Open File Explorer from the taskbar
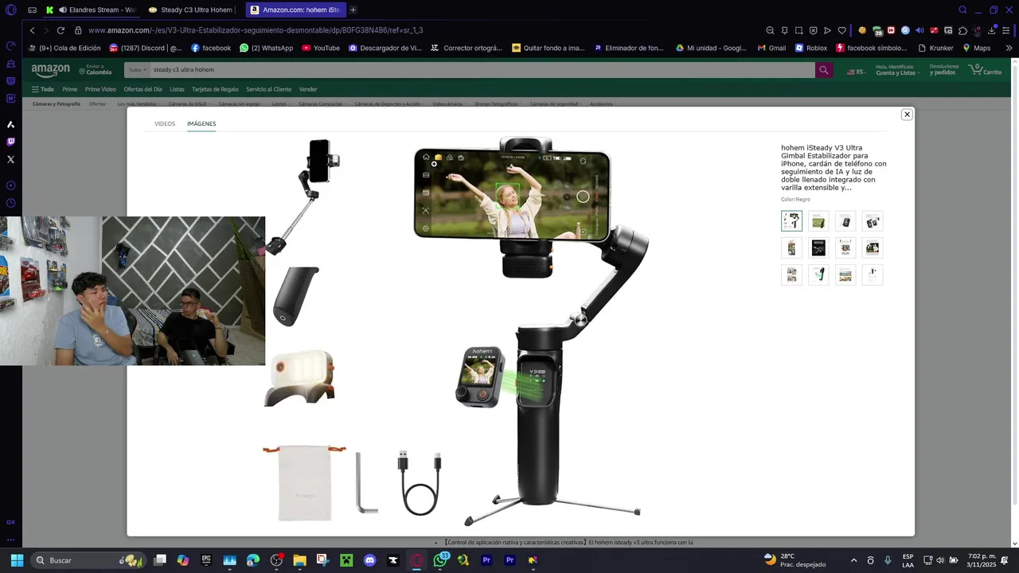This screenshot has height=573, width=1019. (299, 560)
